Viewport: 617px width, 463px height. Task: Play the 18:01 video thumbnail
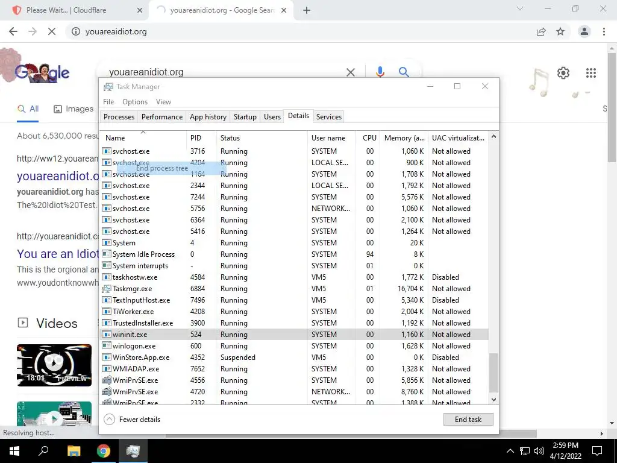click(x=54, y=365)
